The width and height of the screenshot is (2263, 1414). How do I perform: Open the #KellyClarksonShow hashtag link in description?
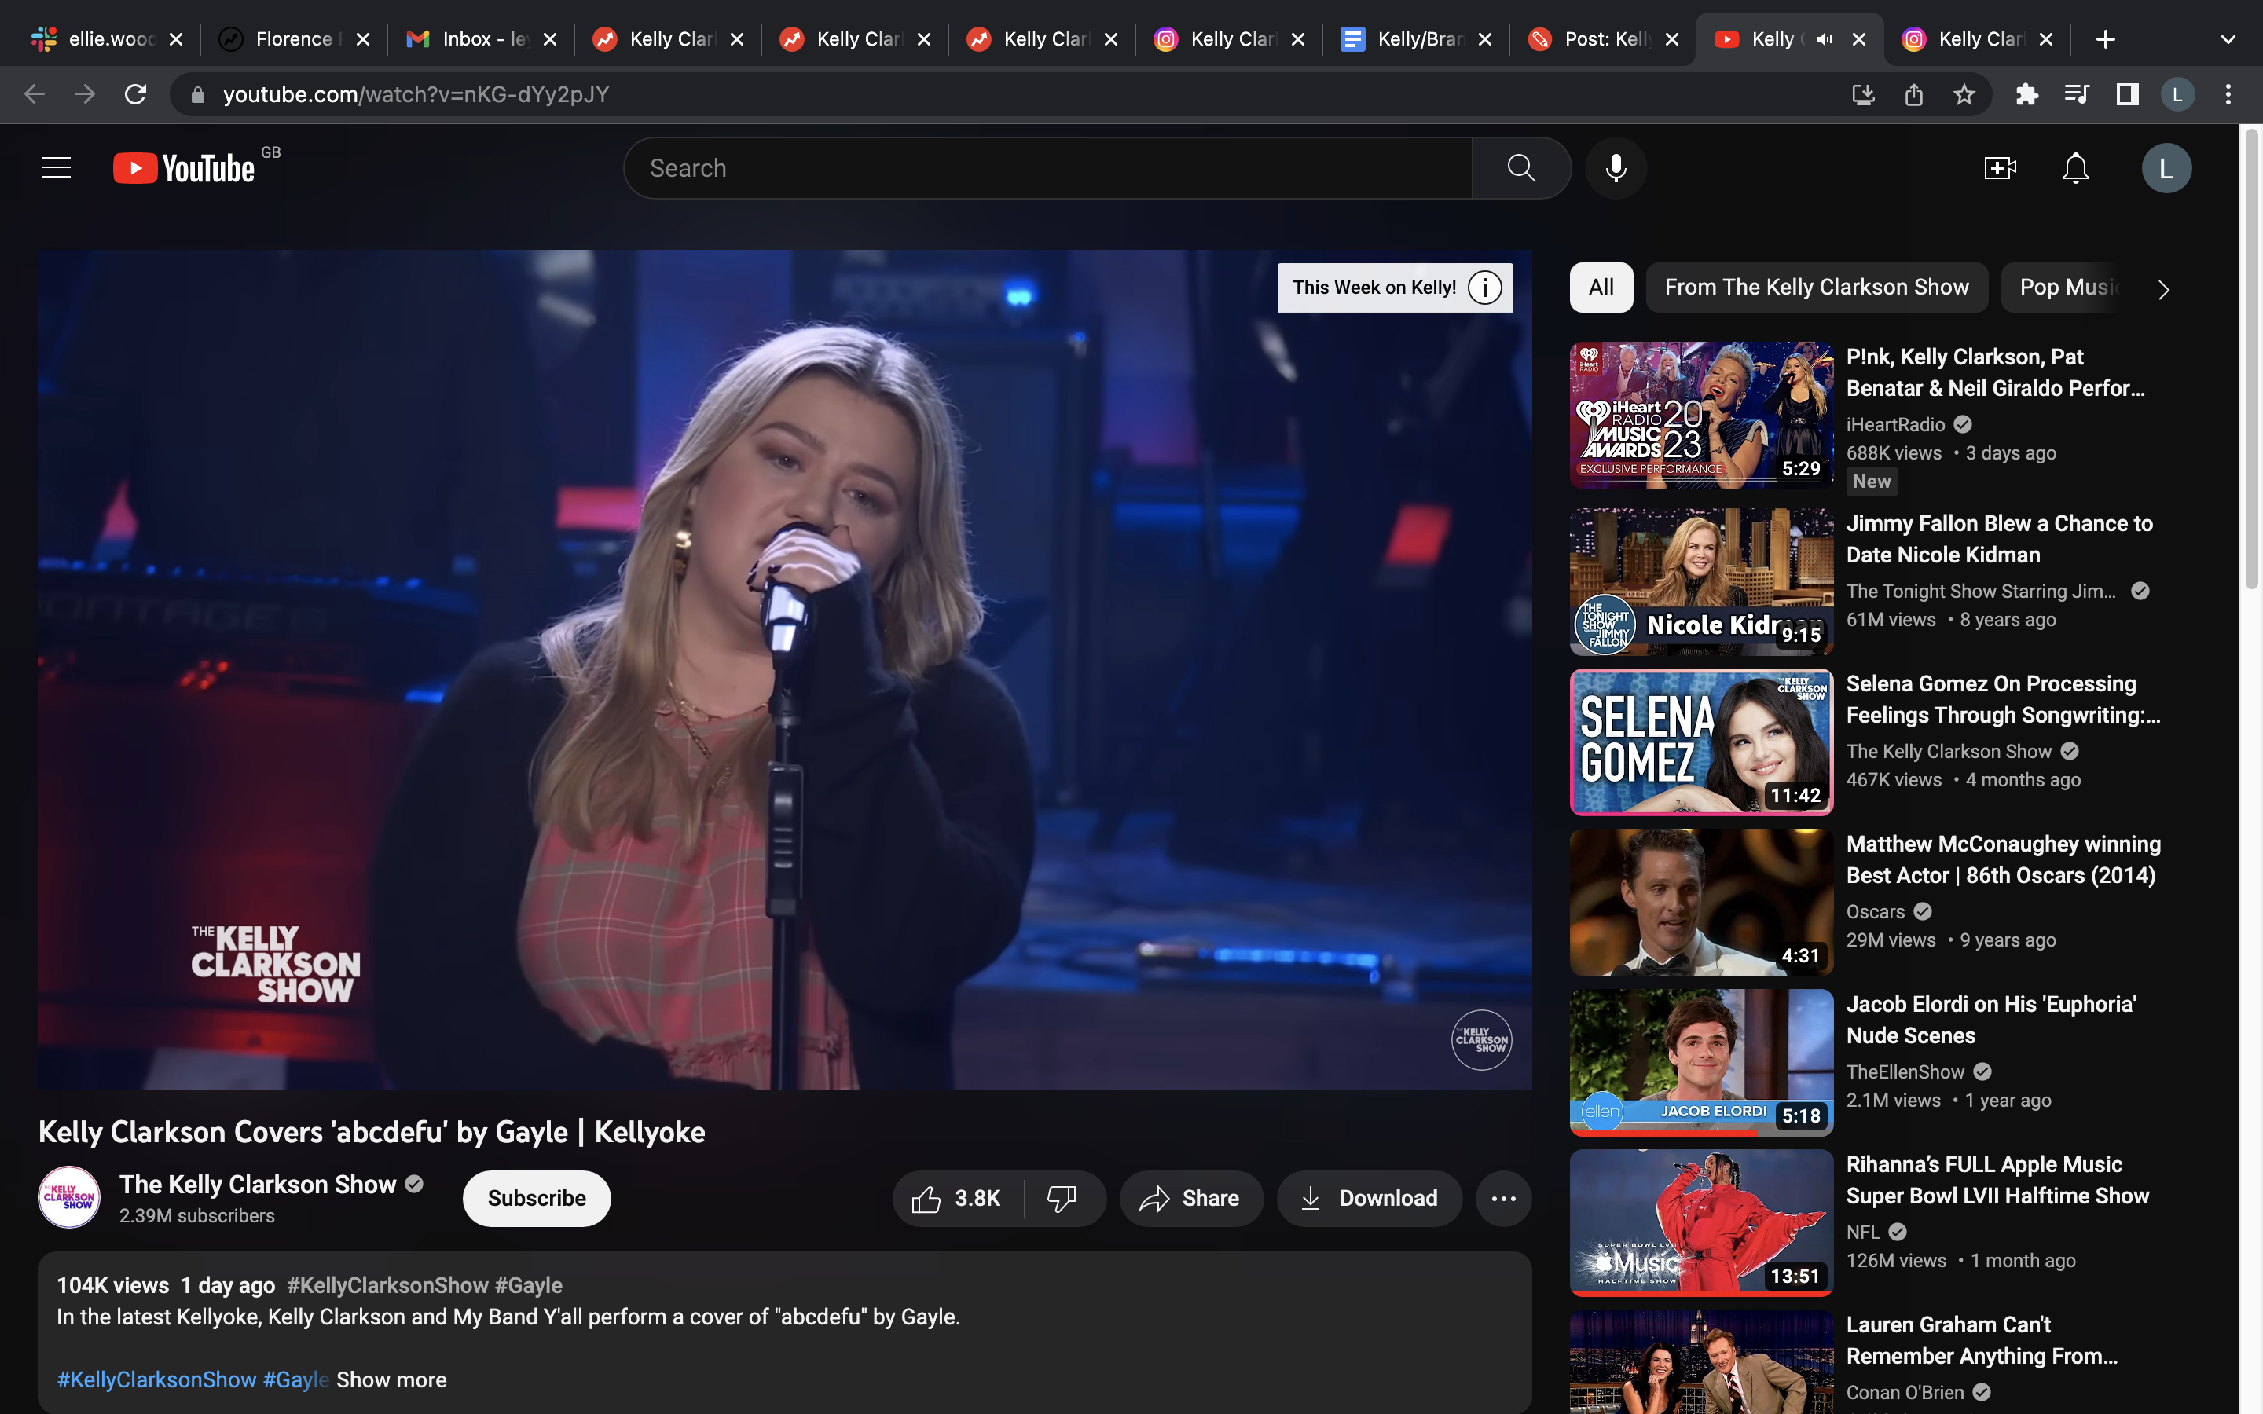[x=156, y=1379]
